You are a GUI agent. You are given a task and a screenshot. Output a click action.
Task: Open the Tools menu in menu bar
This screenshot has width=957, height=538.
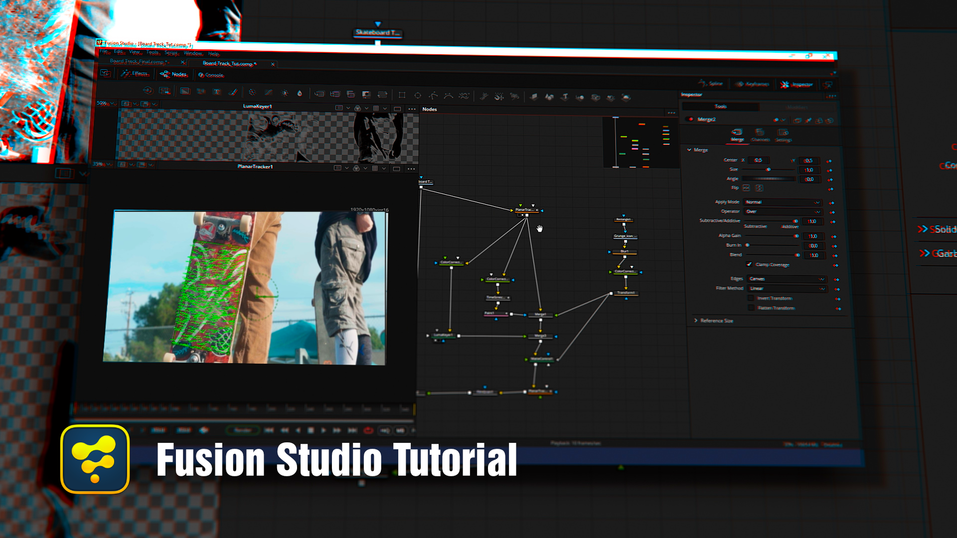(152, 52)
